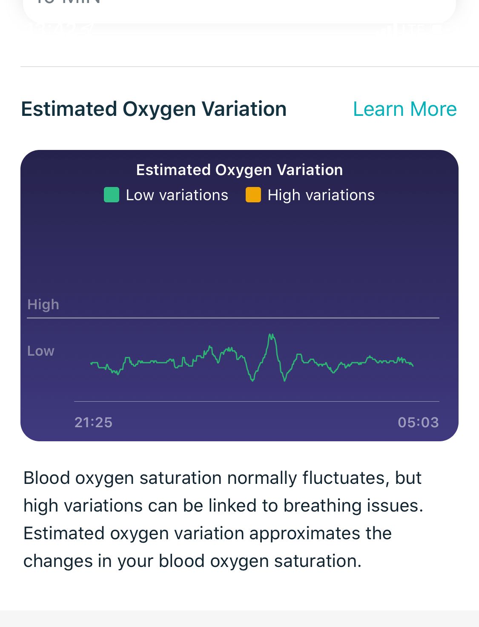Click the green Low variations swatch
The width and height of the screenshot is (479, 627).
[112, 195]
